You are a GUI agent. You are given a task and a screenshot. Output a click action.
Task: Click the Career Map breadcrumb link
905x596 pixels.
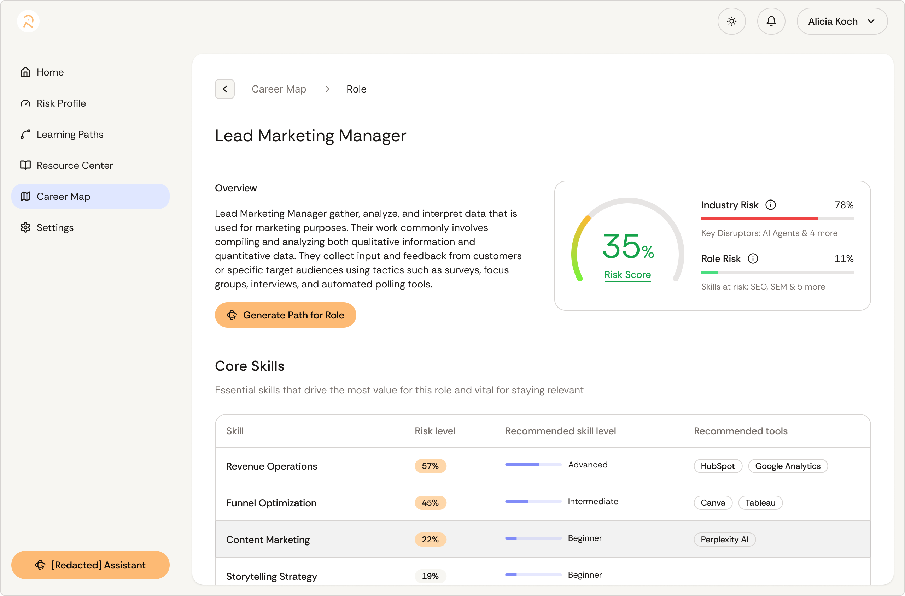tap(279, 89)
